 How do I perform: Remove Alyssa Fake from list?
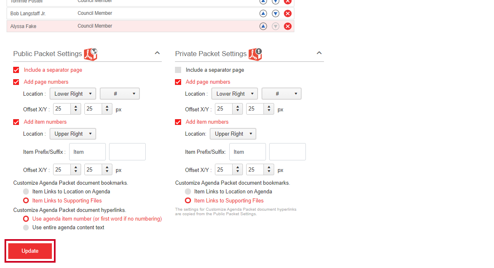[288, 26]
